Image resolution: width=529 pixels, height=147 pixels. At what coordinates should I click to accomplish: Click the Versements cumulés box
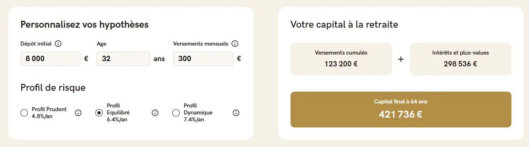click(x=341, y=59)
